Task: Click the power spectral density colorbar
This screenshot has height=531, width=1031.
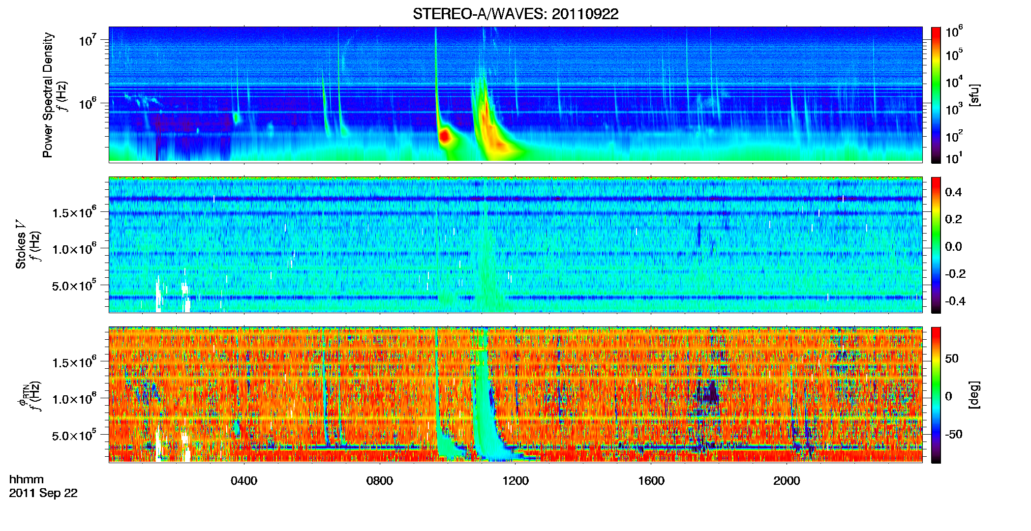Action: (936, 95)
